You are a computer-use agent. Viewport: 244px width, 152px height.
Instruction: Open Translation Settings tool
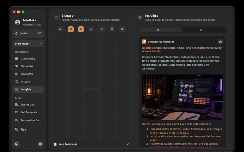[x=28, y=120]
